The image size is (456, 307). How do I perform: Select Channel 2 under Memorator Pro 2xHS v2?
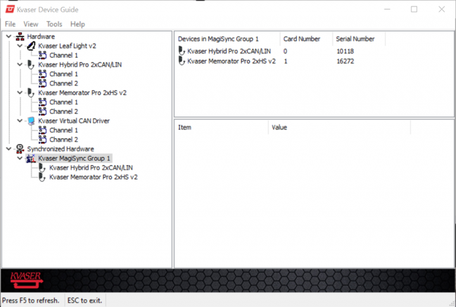pyautogui.click(x=64, y=111)
